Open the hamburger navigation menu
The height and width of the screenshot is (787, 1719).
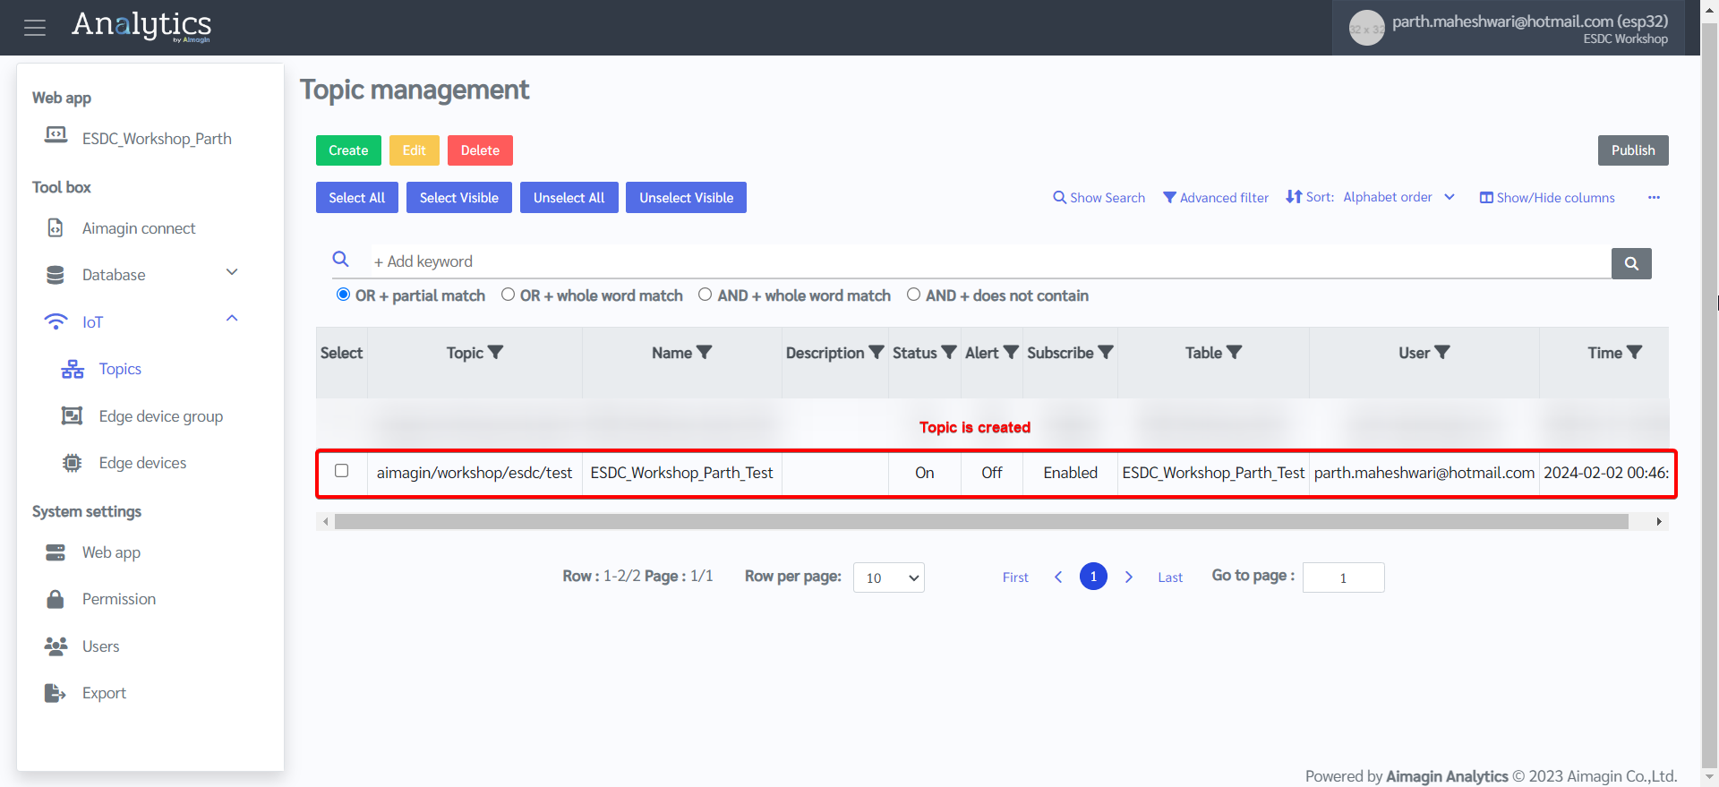pyautogui.click(x=35, y=28)
